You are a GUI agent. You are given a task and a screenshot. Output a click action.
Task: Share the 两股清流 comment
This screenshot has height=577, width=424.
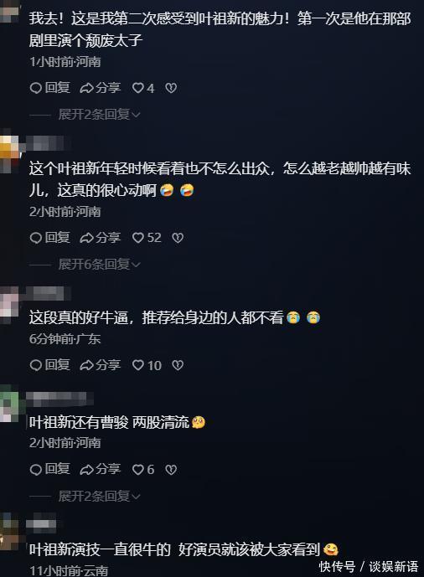coord(100,469)
